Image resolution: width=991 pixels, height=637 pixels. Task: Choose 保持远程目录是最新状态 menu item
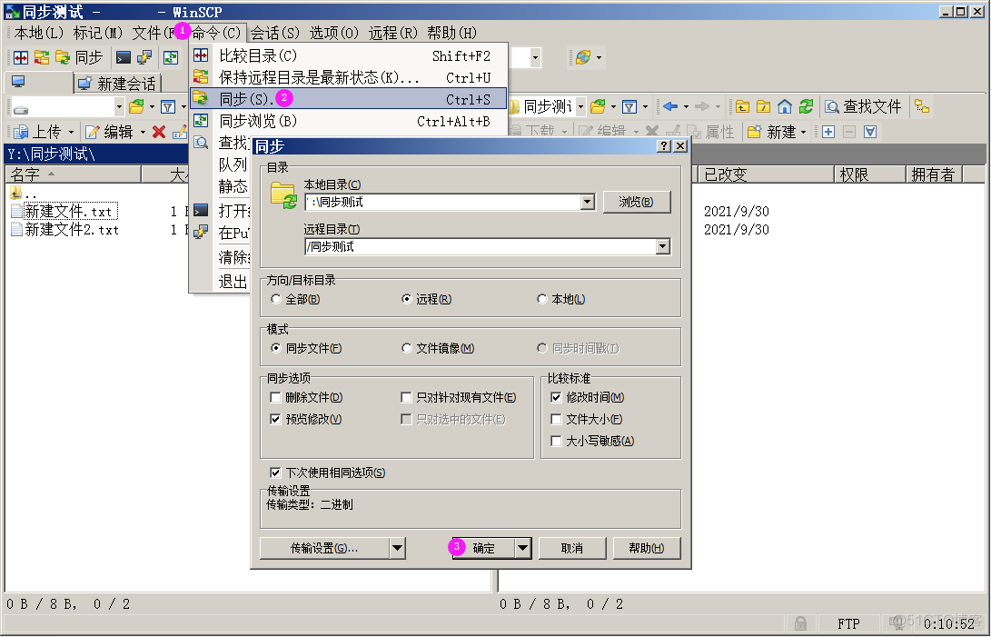point(348,77)
